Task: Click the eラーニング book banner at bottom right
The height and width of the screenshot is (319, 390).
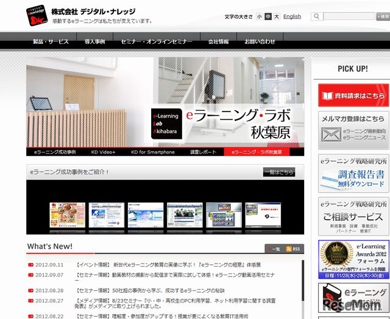Action: [353, 298]
